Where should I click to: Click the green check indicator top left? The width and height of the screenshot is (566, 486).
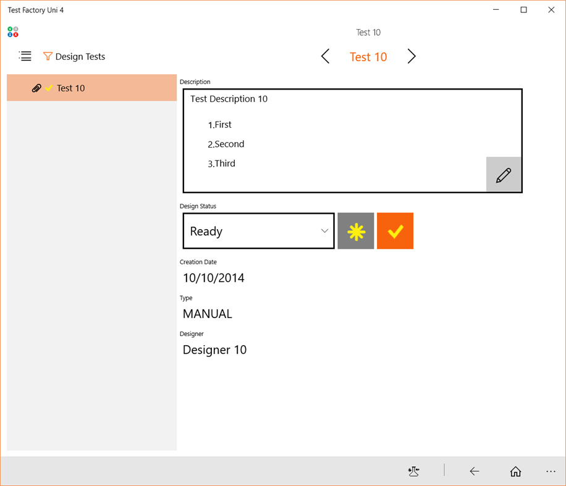pyautogui.click(x=10, y=28)
